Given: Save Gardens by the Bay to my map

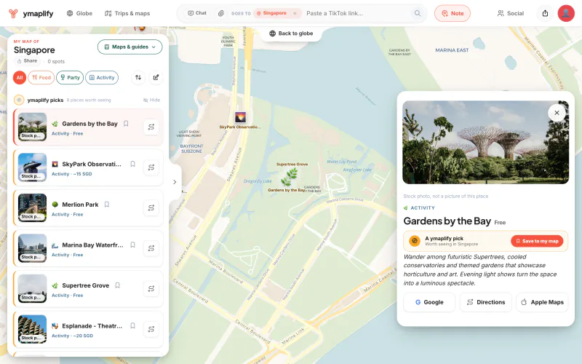Looking at the screenshot, I should click(537, 241).
